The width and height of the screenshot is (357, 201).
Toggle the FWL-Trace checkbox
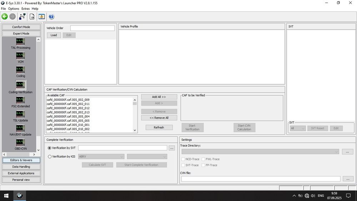pyautogui.click(x=203, y=159)
